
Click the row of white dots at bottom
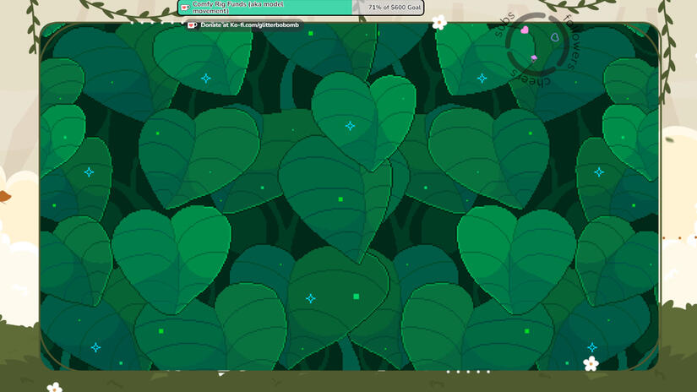coord(468,372)
